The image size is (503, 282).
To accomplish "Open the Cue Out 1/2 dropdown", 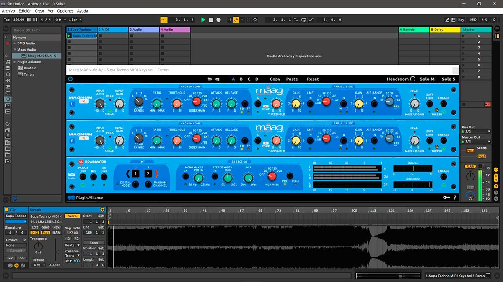I will tap(476, 131).
